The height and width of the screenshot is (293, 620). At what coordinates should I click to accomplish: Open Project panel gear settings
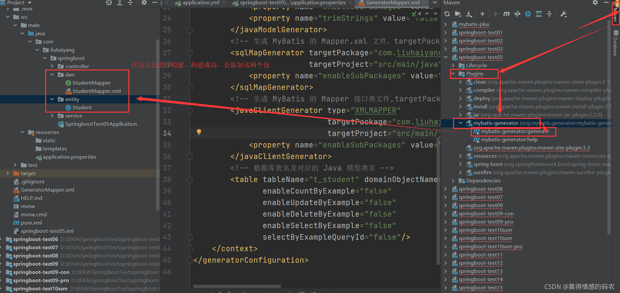coord(144,3)
